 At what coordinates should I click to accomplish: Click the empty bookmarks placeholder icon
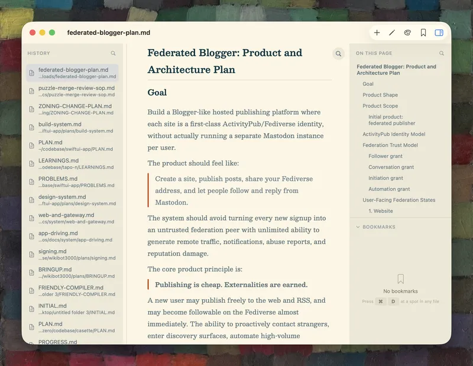pos(401,279)
